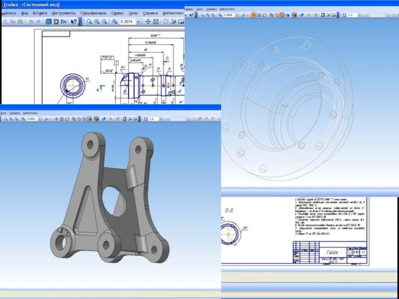399x299 pixels.
Task: Open the Инструменты menu
Action: [x=63, y=12]
